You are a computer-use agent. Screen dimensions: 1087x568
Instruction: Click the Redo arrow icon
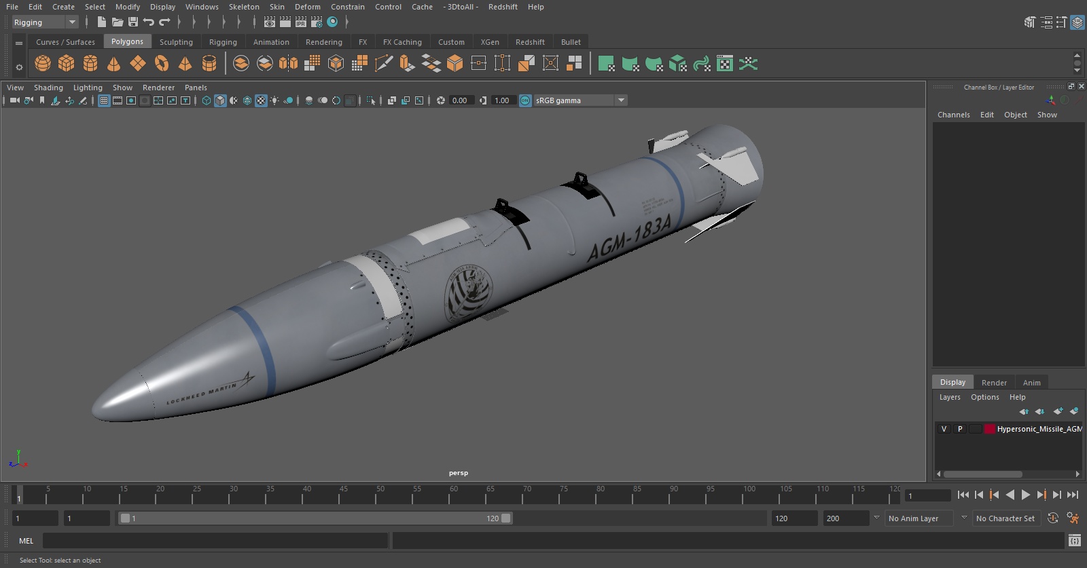[x=164, y=22]
